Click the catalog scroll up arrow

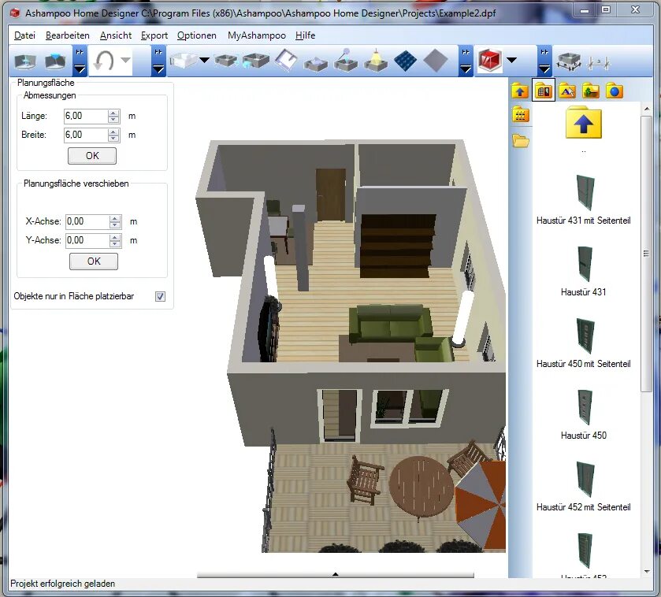coord(647,109)
